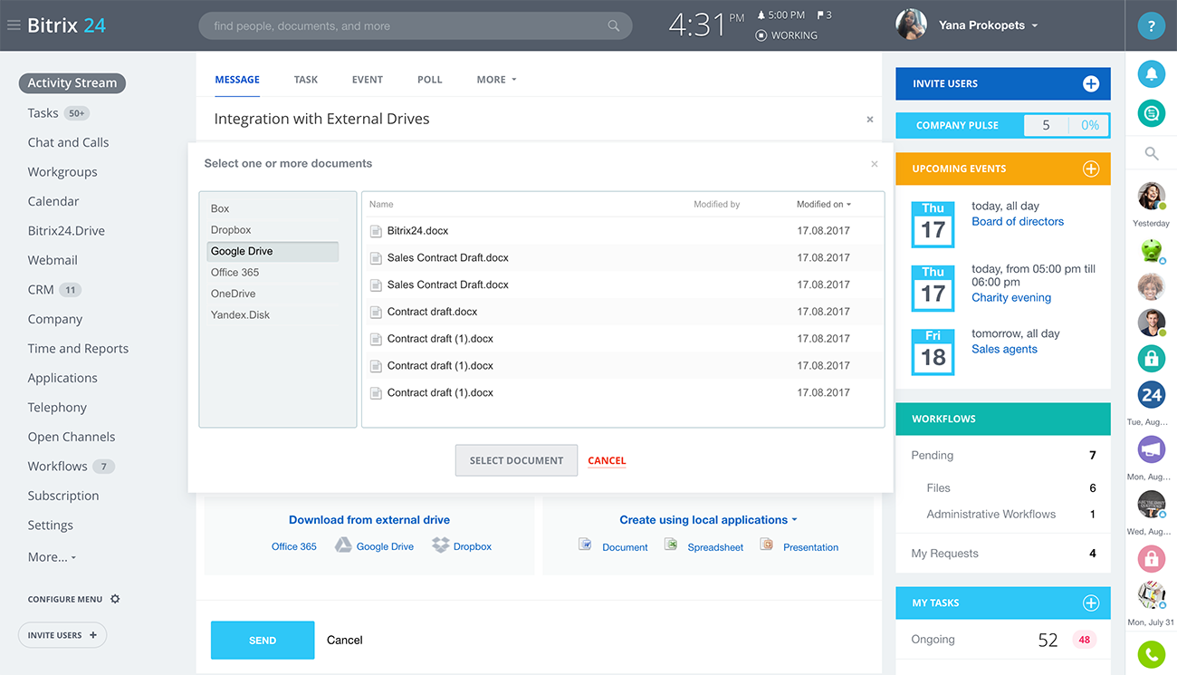Click the green phone call icon
The image size is (1177, 675).
(1151, 654)
